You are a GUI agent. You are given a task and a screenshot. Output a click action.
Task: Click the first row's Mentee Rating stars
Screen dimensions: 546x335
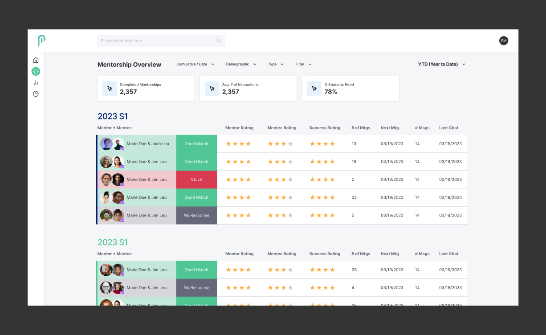(280, 144)
